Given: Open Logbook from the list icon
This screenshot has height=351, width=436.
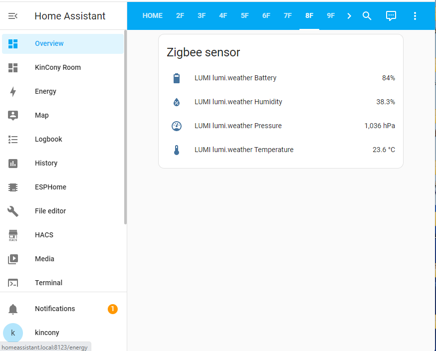Looking at the screenshot, I should point(13,139).
